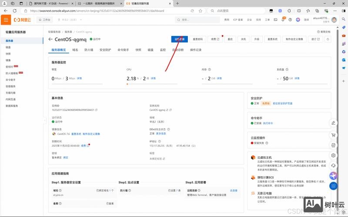This screenshot has width=348, height=217.
Task: Select 磁盘 in the left sidebar
Action: [9, 47]
